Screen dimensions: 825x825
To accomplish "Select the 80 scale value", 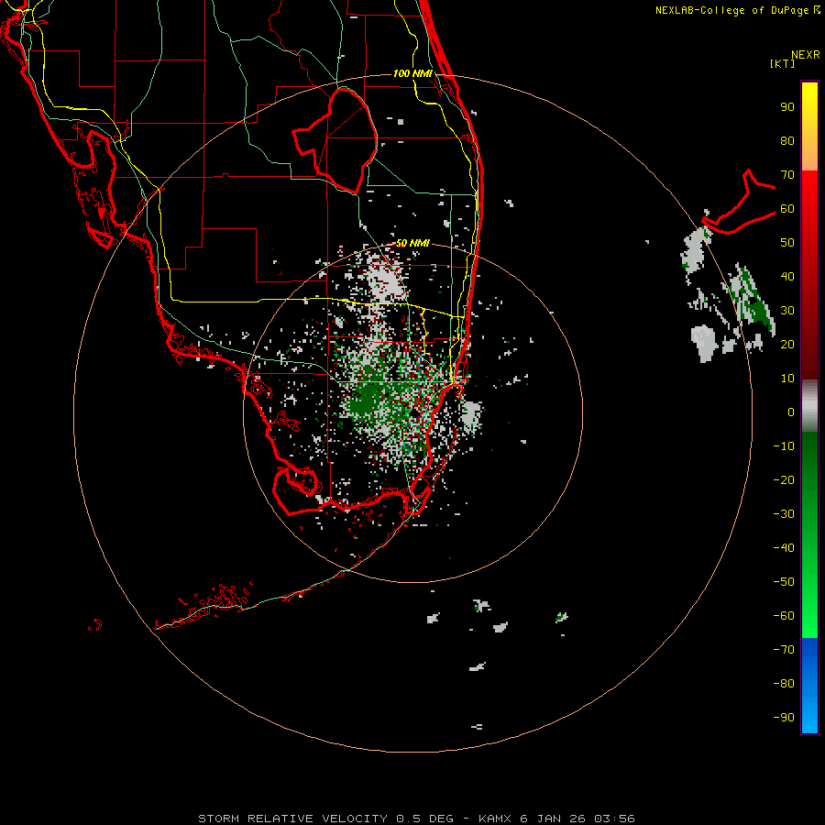I will click(x=787, y=141).
